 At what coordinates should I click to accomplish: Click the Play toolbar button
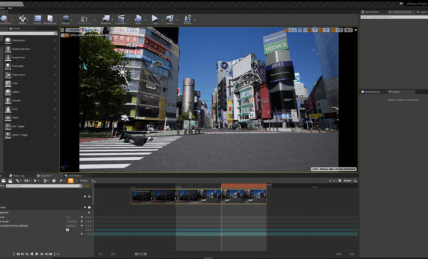[x=155, y=19]
